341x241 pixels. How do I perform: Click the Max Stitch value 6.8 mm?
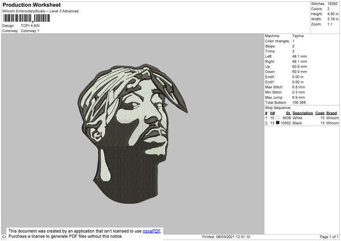click(298, 87)
